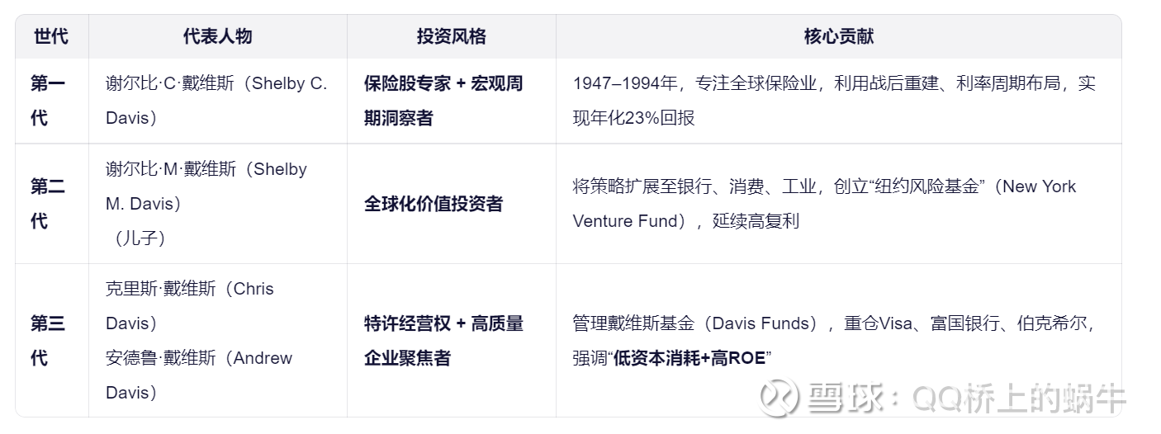The width and height of the screenshot is (1161, 434).
Task: Select the 第二代 row label
Action: pos(48,204)
